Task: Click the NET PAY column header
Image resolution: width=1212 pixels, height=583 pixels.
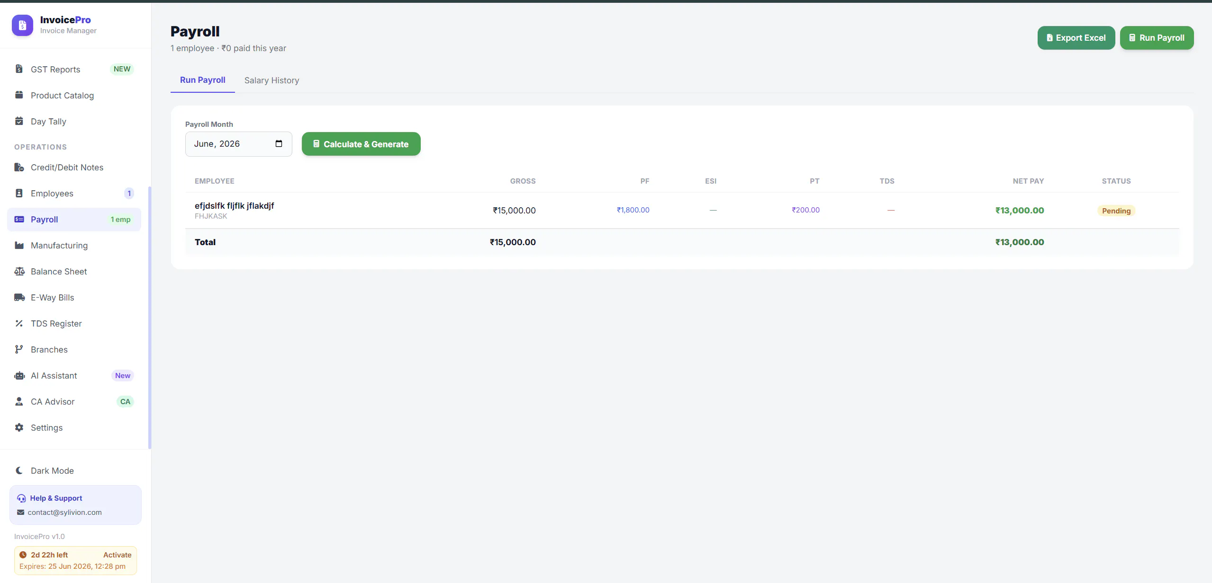Action: (1028, 181)
